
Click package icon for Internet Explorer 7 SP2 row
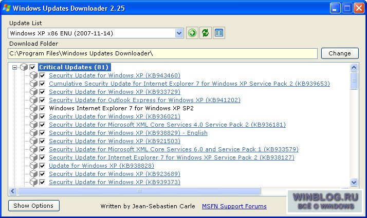click(34, 108)
